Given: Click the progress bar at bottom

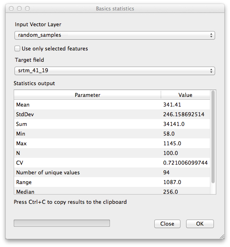Looking at the screenshot, I should tap(62, 223).
